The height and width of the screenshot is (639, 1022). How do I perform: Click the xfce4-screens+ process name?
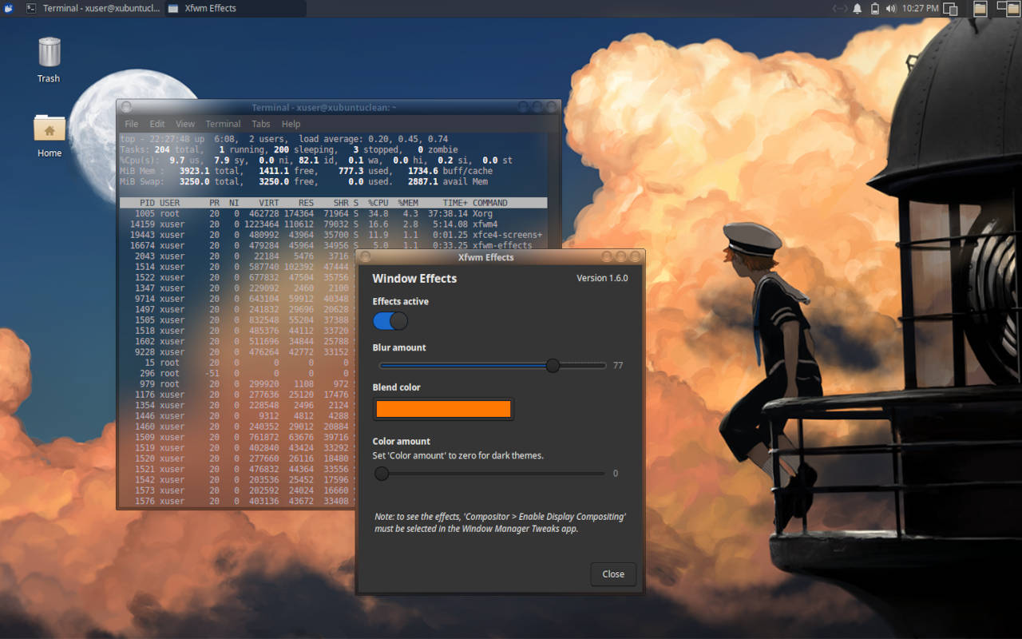(x=507, y=235)
